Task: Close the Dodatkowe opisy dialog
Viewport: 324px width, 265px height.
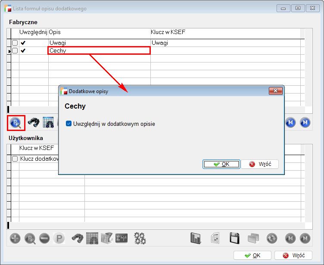Action: pyautogui.click(x=275, y=91)
